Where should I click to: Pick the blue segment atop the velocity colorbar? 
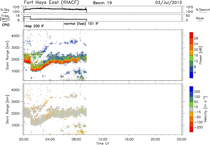tap(191, 89)
